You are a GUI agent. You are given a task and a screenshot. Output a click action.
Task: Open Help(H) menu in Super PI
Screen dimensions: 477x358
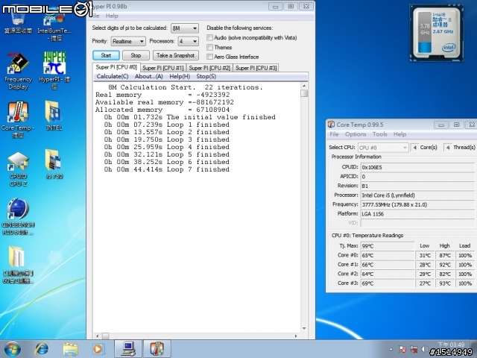[x=180, y=76]
